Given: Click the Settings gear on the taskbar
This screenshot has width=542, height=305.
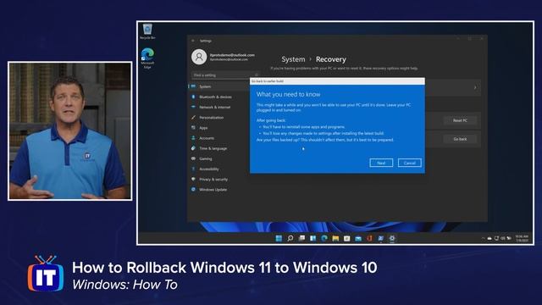Looking at the screenshot, I should [x=392, y=238].
